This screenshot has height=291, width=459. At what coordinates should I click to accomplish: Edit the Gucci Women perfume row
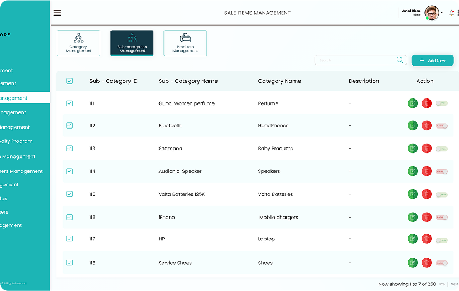click(x=413, y=103)
